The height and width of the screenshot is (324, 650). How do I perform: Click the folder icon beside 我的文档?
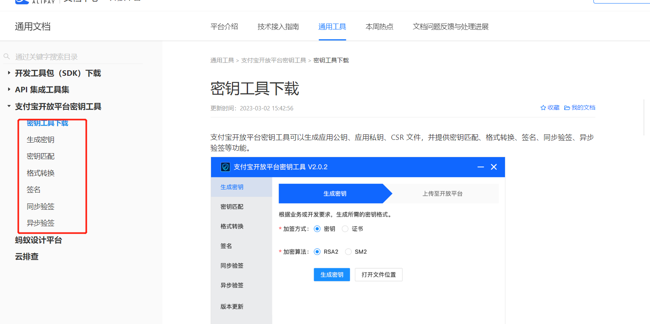coord(567,108)
